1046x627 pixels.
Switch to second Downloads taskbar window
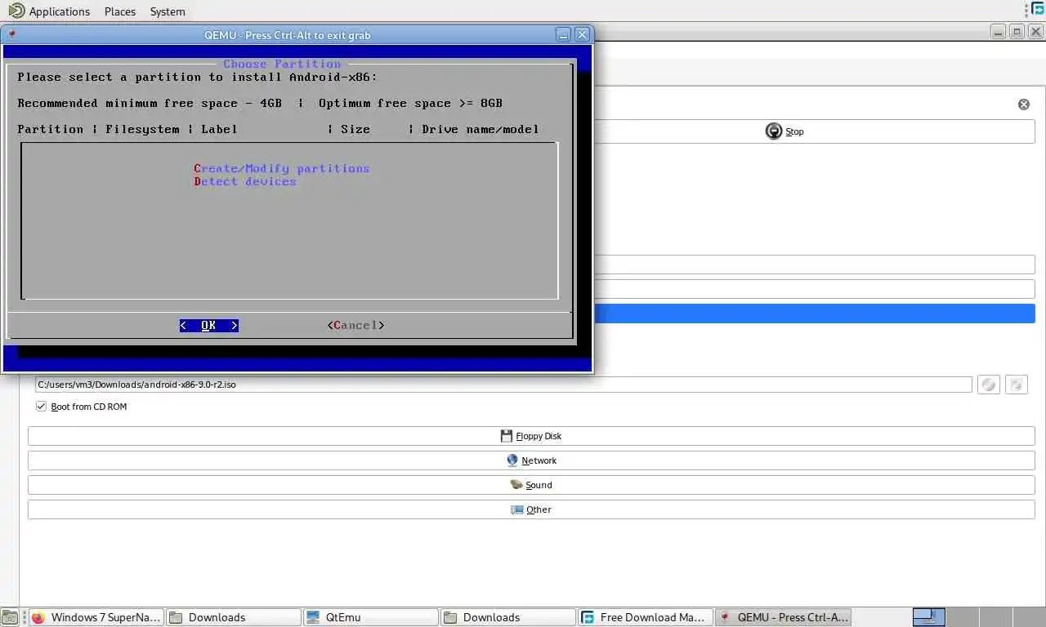point(507,617)
